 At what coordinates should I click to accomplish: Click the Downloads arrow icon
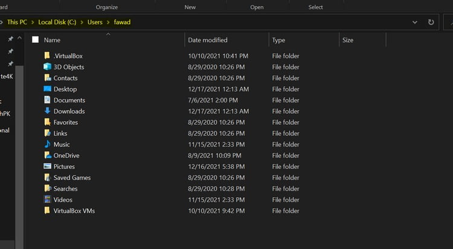point(47,110)
